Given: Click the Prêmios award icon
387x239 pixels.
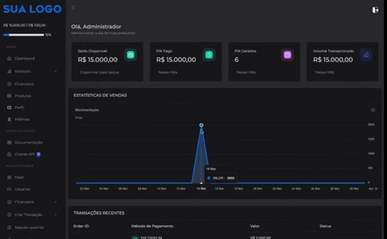Looking at the screenshot, I should click(9, 119).
